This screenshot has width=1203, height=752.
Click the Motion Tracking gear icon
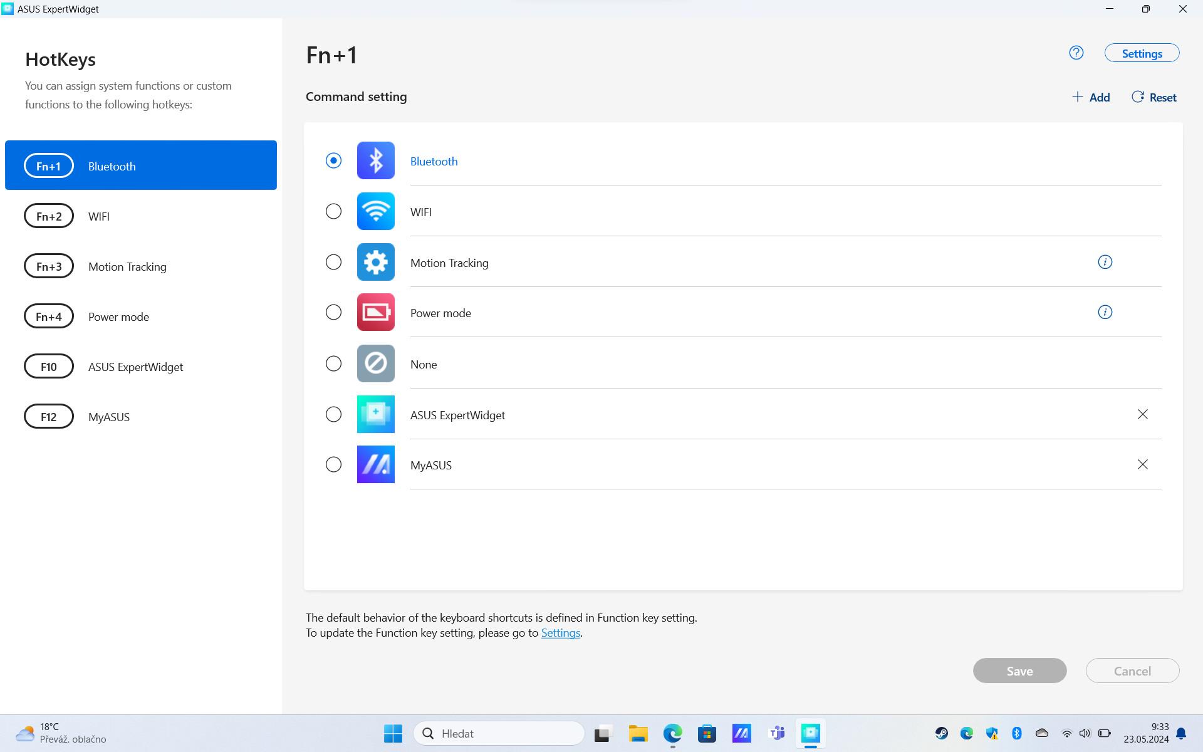pyautogui.click(x=376, y=262)
